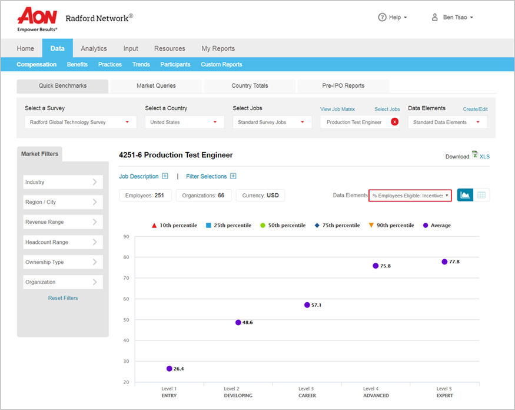The width and height of the screenshot is (515, 410).
Task: Click the Level 4 data point 75.8
Action: point(376,266)
